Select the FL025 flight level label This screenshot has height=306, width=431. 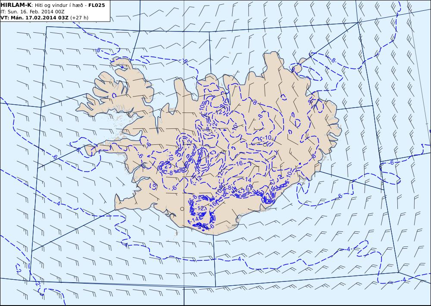tap(97, 5)
